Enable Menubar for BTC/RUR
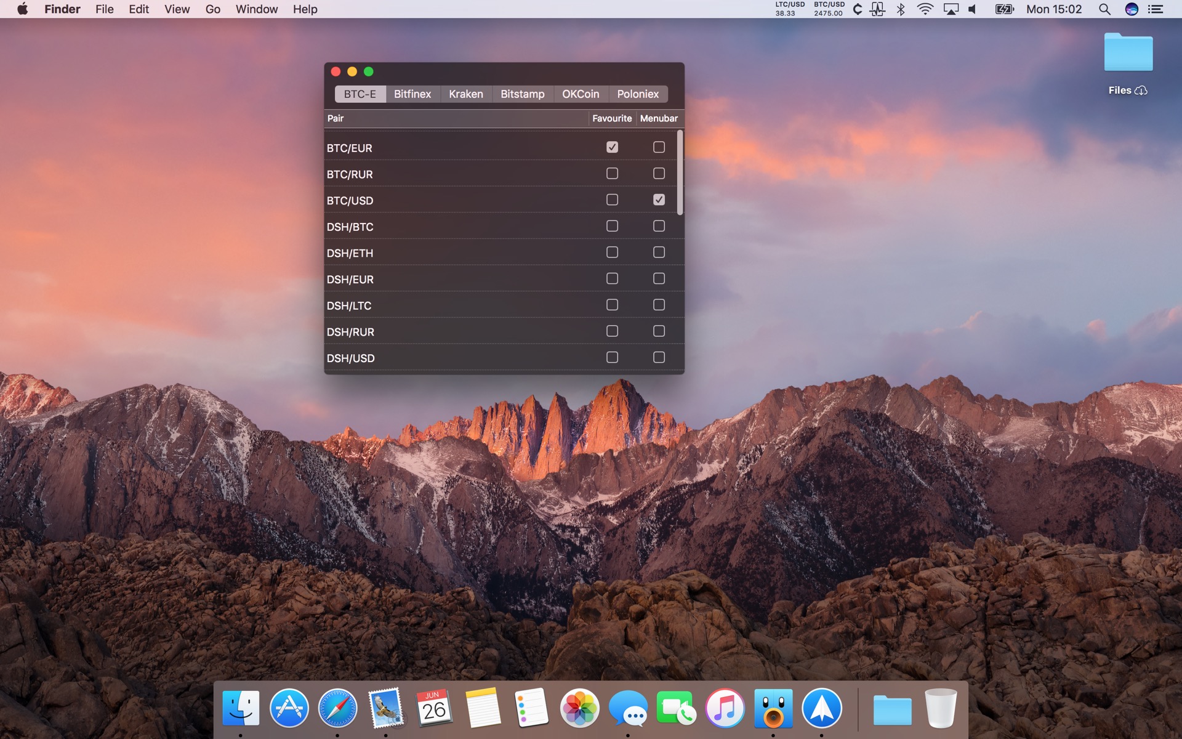1182x739 pixels. tap(659, 174)
